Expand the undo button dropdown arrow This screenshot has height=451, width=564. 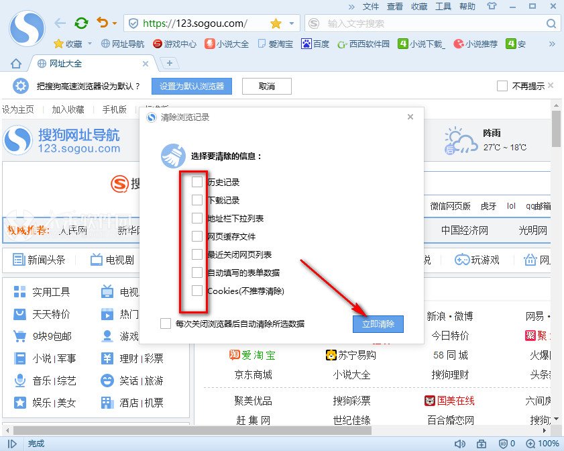[115, 21]
